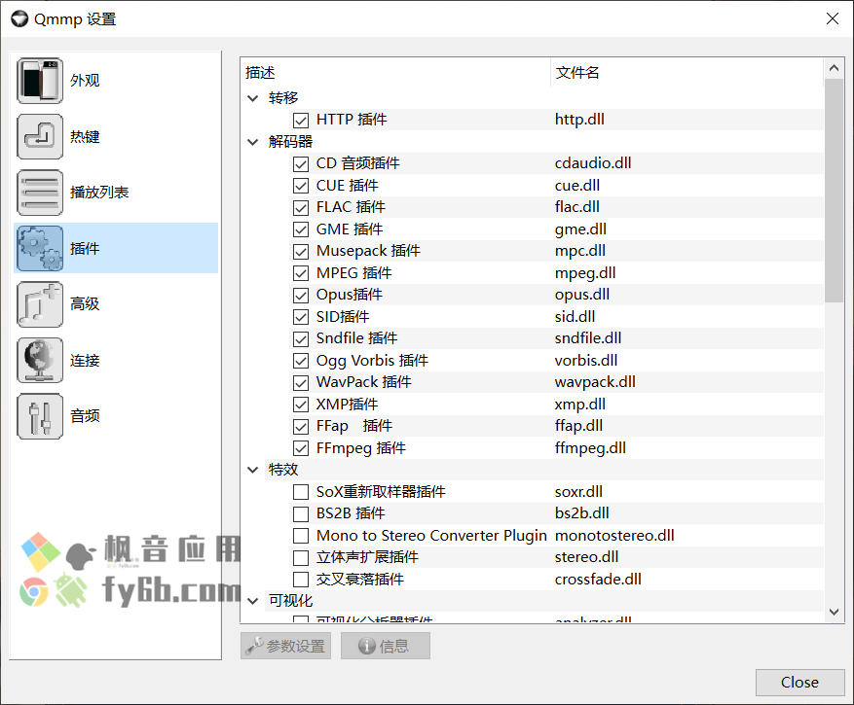
Task: Sort by the 描述 column header
Action: tap(395, 72)
